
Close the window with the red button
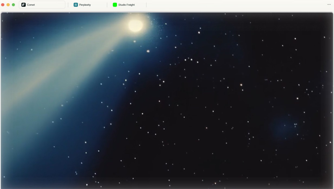[3, 5]
